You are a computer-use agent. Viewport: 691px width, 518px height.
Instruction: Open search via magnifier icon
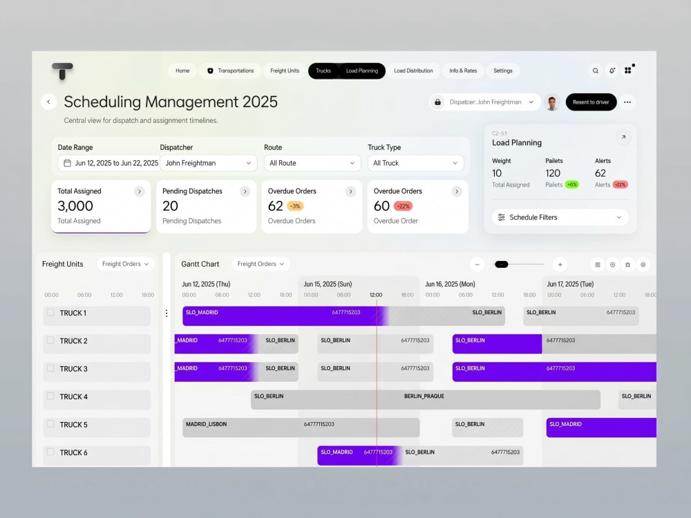pos(596,70)
